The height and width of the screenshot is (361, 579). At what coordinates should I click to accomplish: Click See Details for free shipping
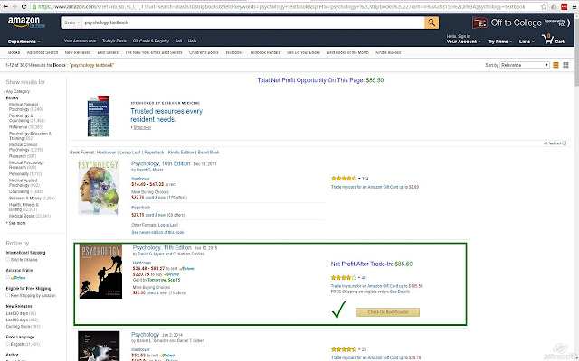(400, 292)
